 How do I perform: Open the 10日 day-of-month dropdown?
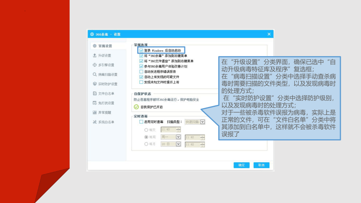pyautogui.click(x=178, y=144)
